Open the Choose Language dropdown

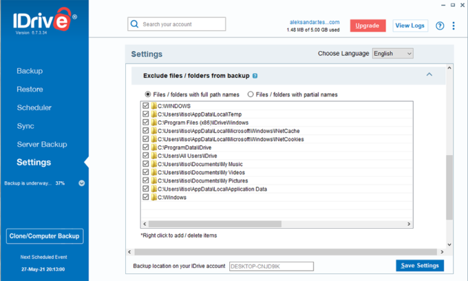(x=392, y=53)
